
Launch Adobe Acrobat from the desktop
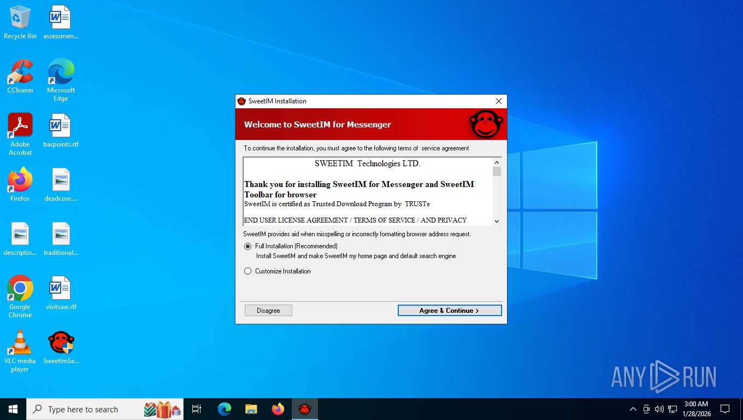pyautogui.click(x=20, y=134)
